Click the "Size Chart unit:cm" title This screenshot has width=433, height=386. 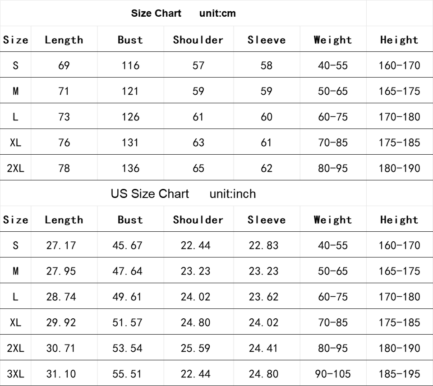coord(183,14)
